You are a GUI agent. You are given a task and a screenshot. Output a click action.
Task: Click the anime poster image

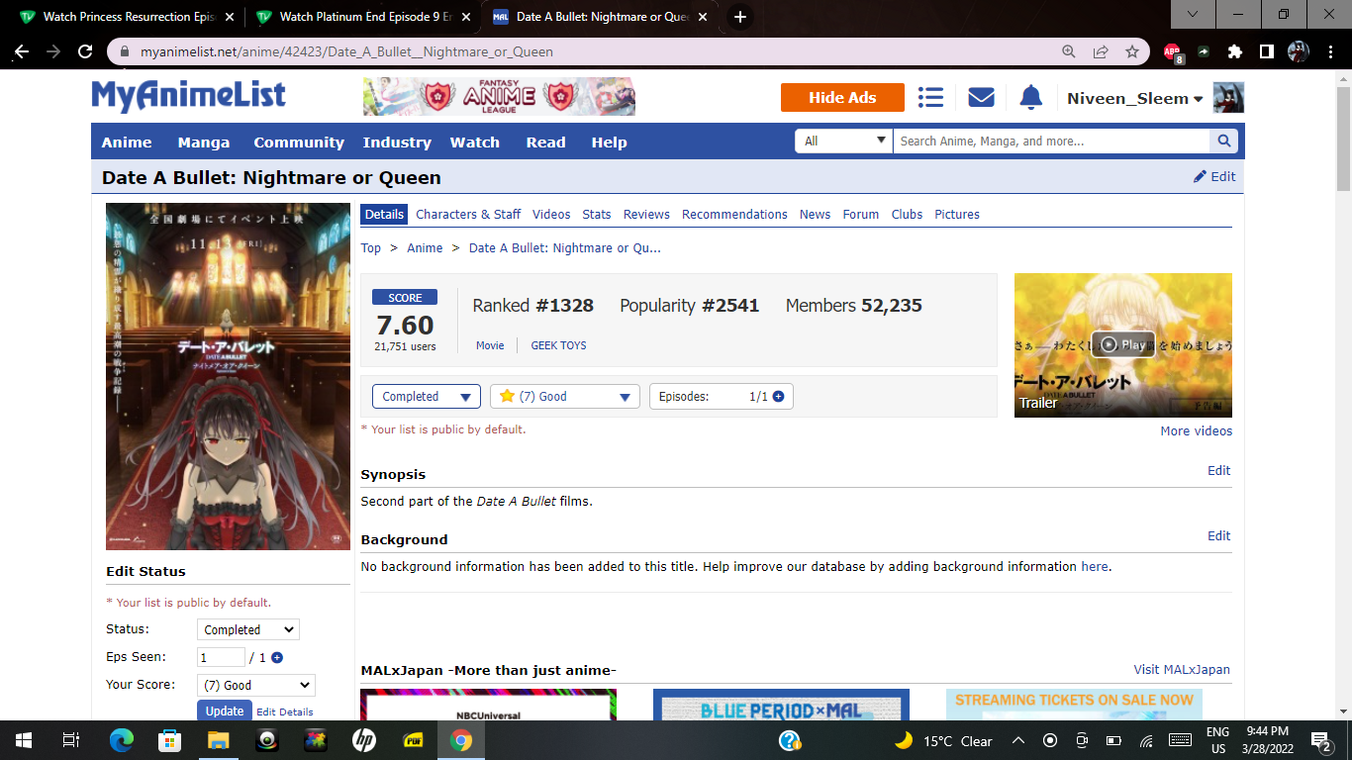pos(228,376)
